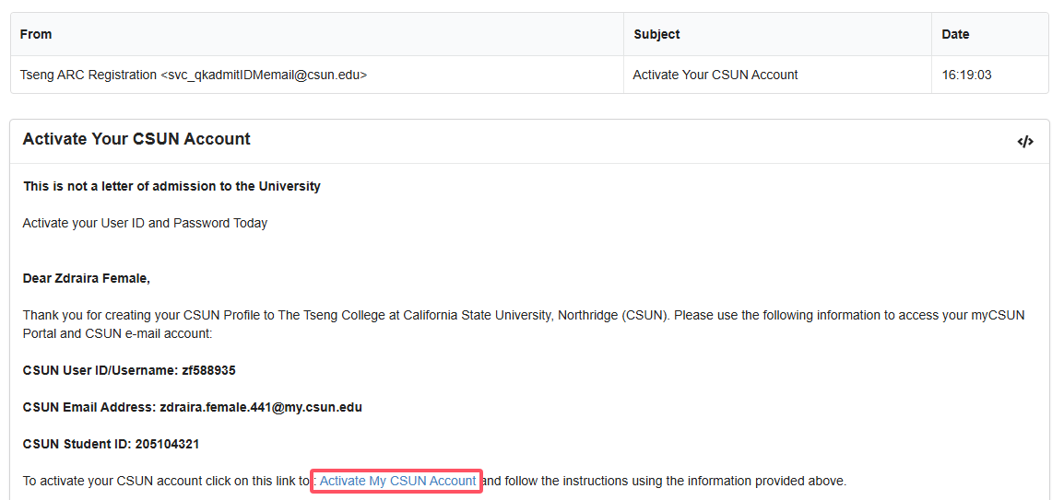Click "This is not a letter of admission" text
Viewport: 1052px width, 500px height.
point(171,186)
